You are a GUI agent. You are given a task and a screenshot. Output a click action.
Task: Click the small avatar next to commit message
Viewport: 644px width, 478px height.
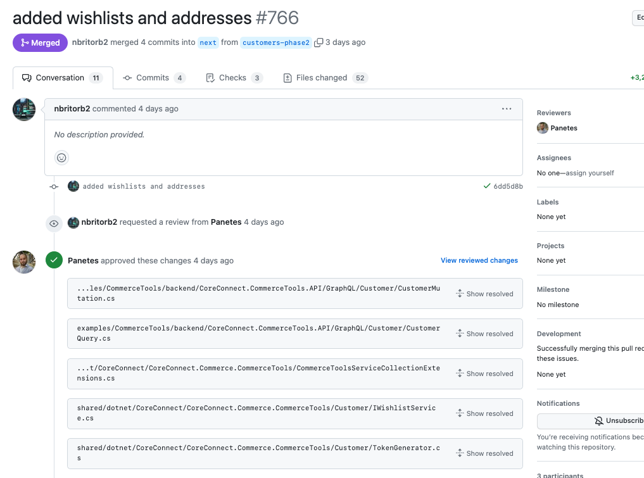click(73, 186)
